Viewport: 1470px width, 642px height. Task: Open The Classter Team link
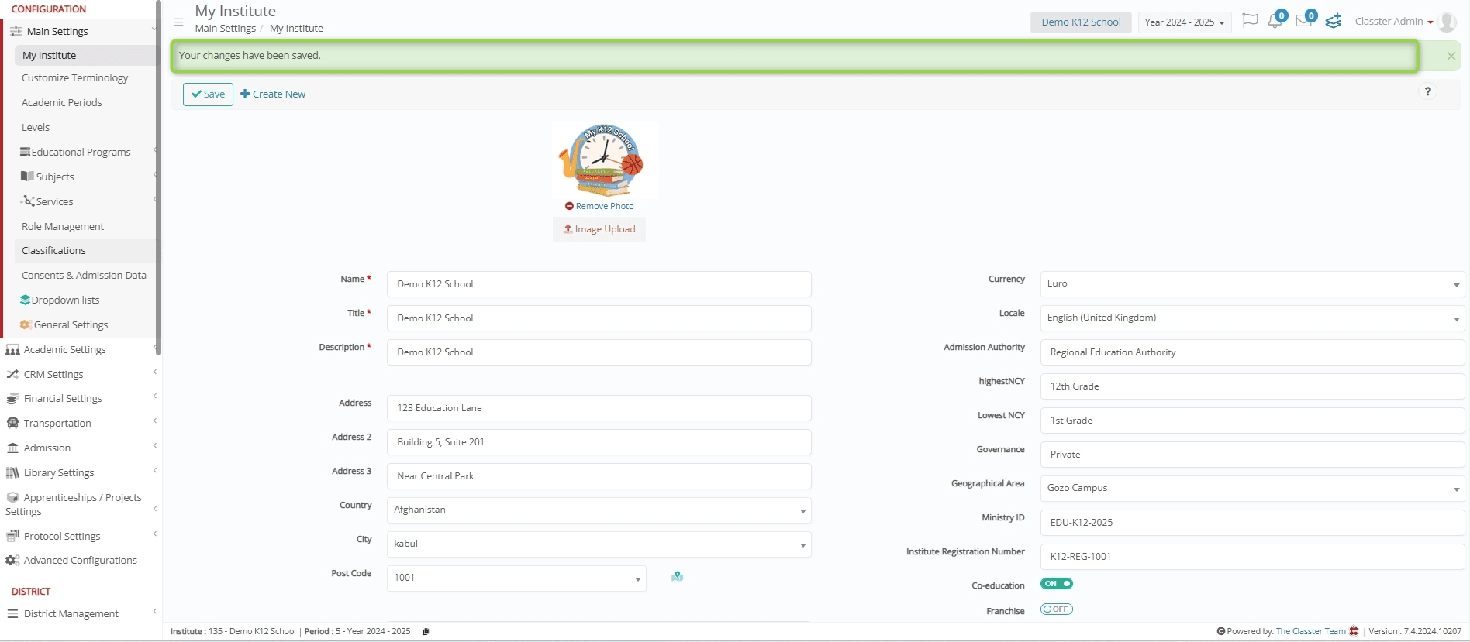[x=1310, y=631]
